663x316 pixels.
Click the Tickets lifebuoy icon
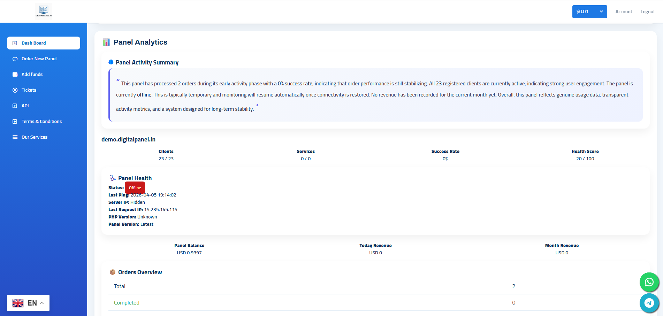pyautogui.click(x=15, y=90)
